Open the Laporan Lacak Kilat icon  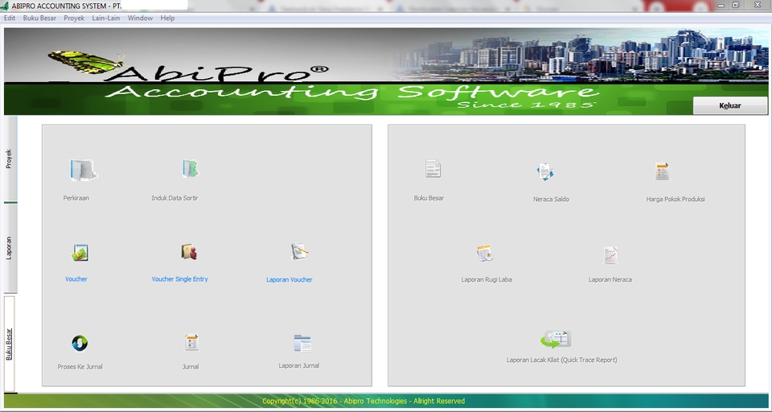(556, 339)
